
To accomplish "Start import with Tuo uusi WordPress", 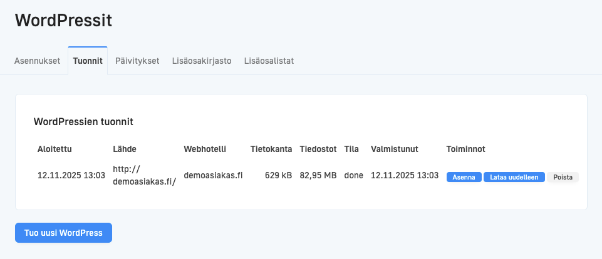I will pyautogui.click(x=63, y=233).
